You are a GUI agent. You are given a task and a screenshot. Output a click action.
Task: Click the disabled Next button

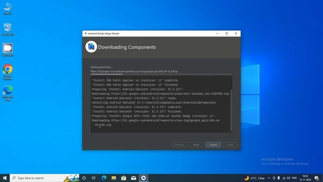(196, 145)
